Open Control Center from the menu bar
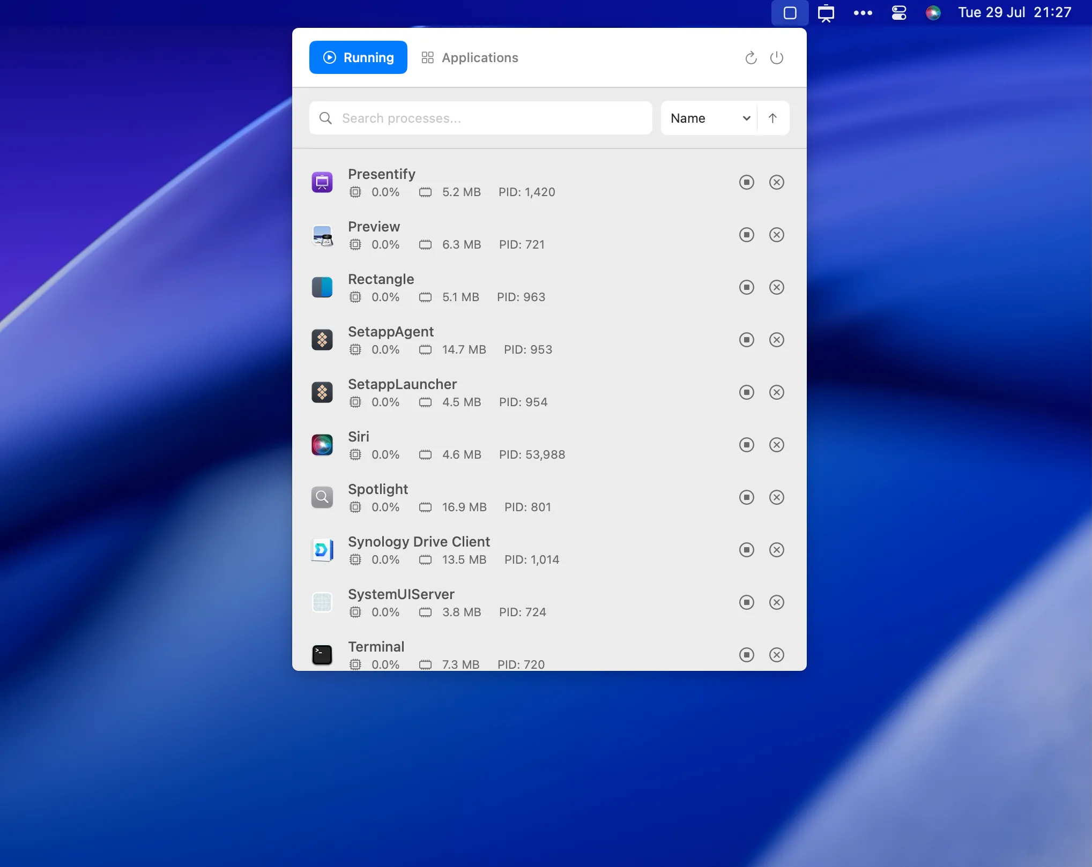 click(898, 12)
